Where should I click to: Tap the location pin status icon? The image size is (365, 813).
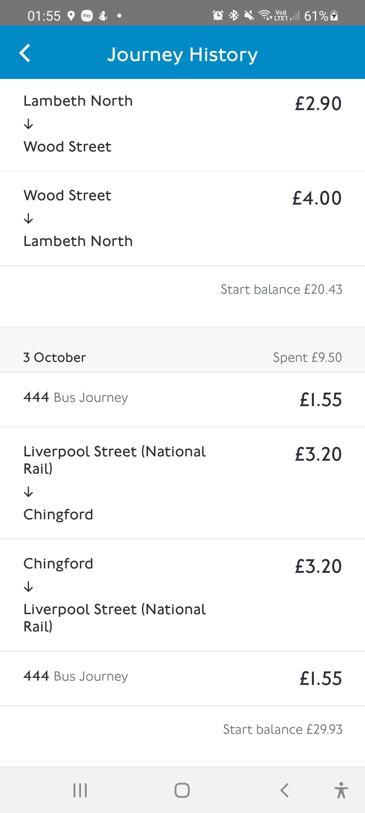(71, 16)
